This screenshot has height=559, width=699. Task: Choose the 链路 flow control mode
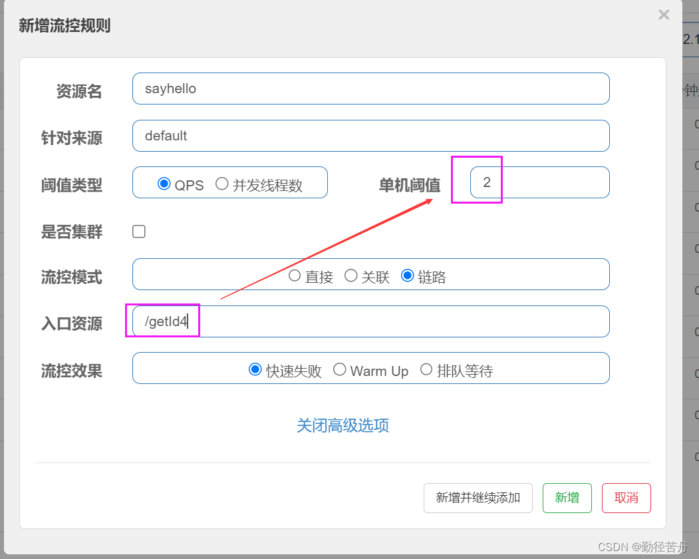[408, 276]
